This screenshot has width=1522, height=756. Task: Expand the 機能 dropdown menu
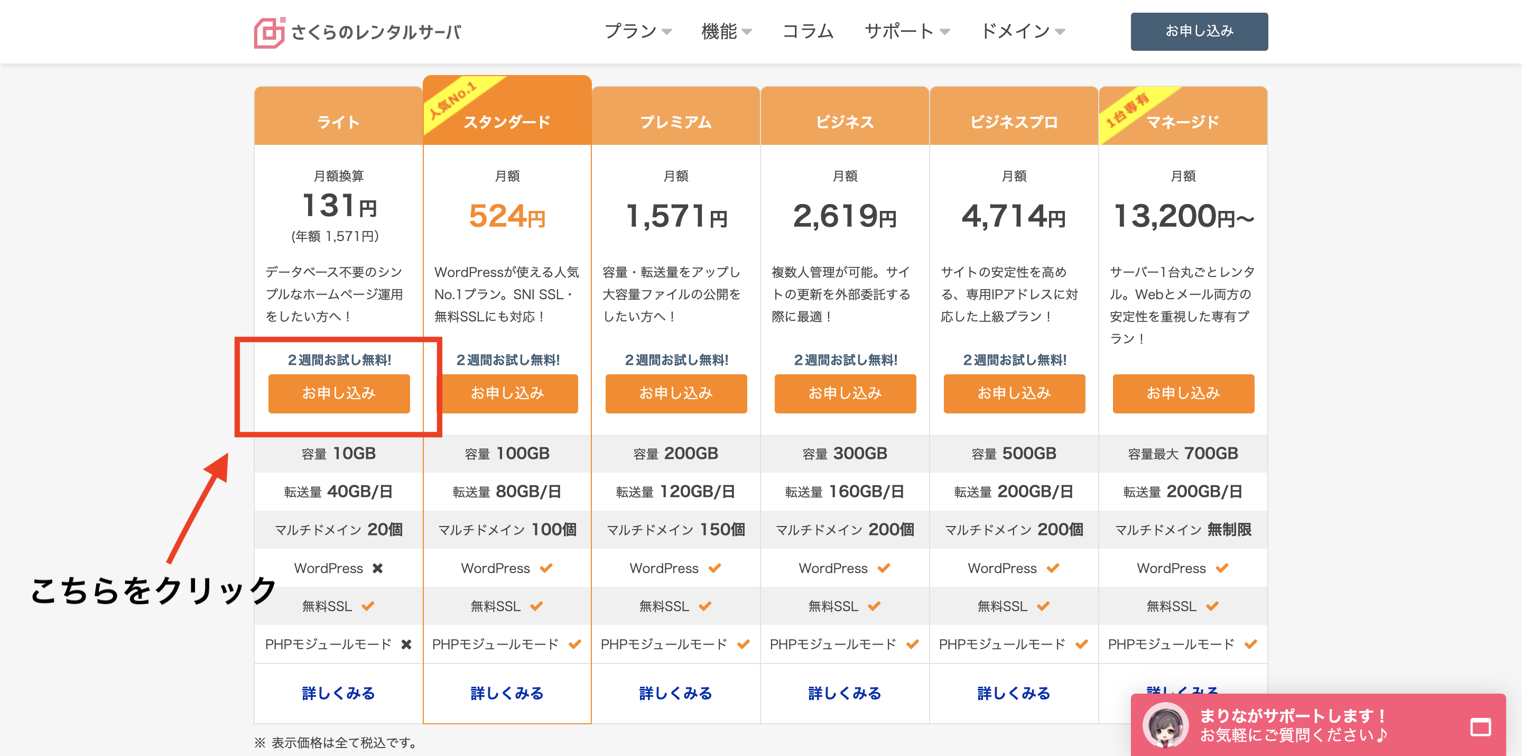tap(726, 31)
